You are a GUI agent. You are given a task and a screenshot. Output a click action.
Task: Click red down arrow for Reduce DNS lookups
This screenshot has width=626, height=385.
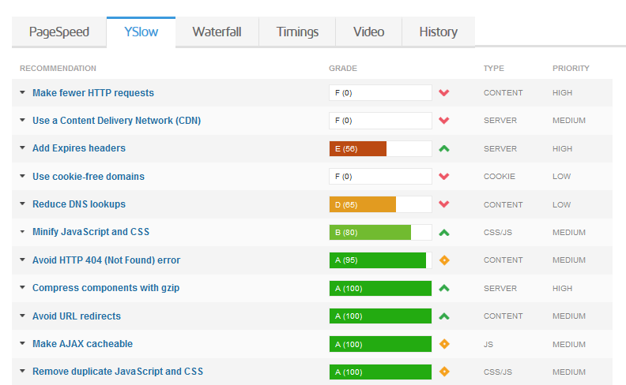[444, 204]
